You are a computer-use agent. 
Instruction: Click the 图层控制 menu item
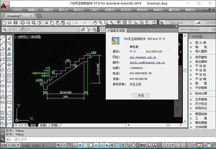click(x=201, y=114)
